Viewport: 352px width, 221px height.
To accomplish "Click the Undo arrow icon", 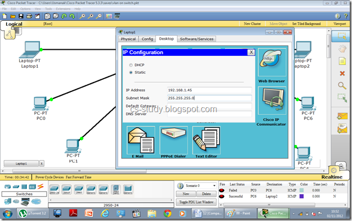I will click(64, 16).
